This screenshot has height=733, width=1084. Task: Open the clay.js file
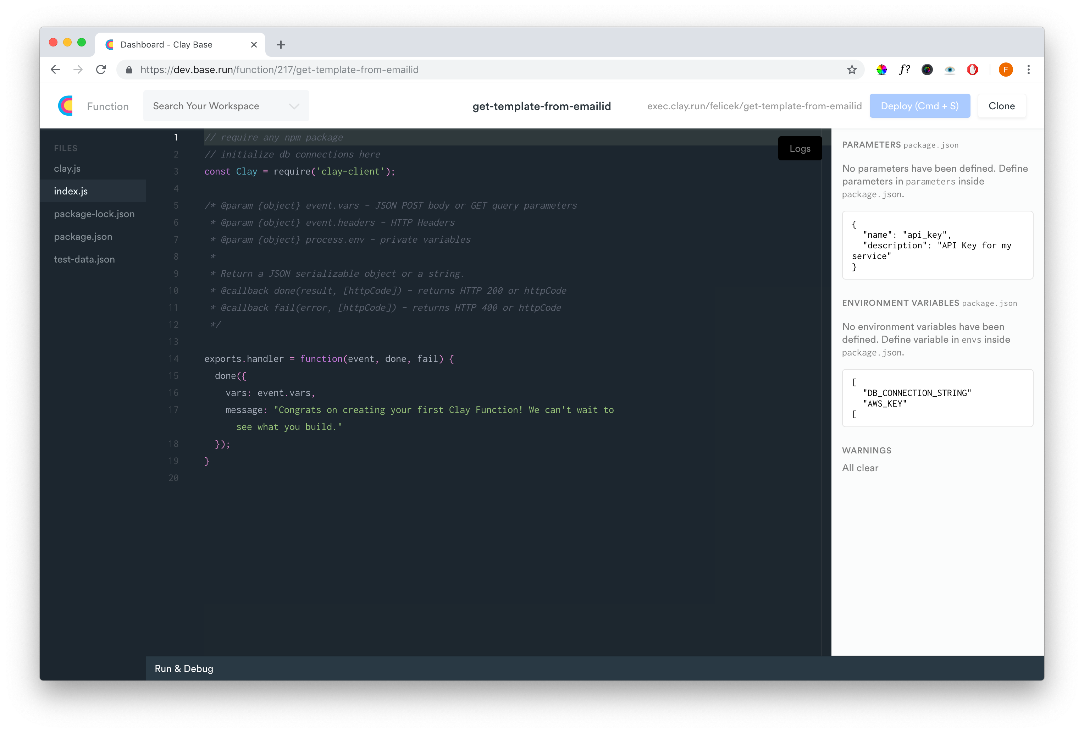click(x=67, y=169)
